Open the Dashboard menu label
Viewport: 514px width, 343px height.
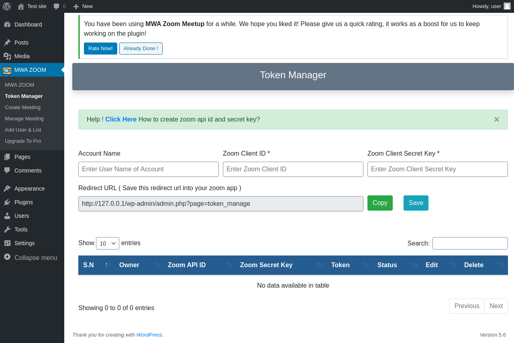(28, 24)
